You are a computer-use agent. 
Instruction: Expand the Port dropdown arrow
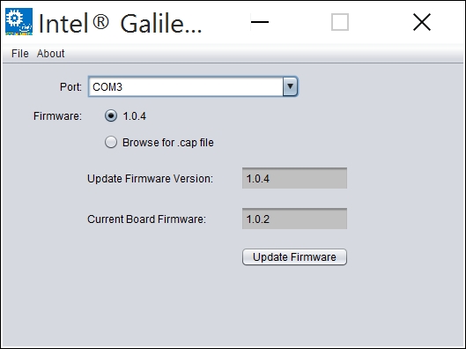pyautogui.click(x=290, y=86)
